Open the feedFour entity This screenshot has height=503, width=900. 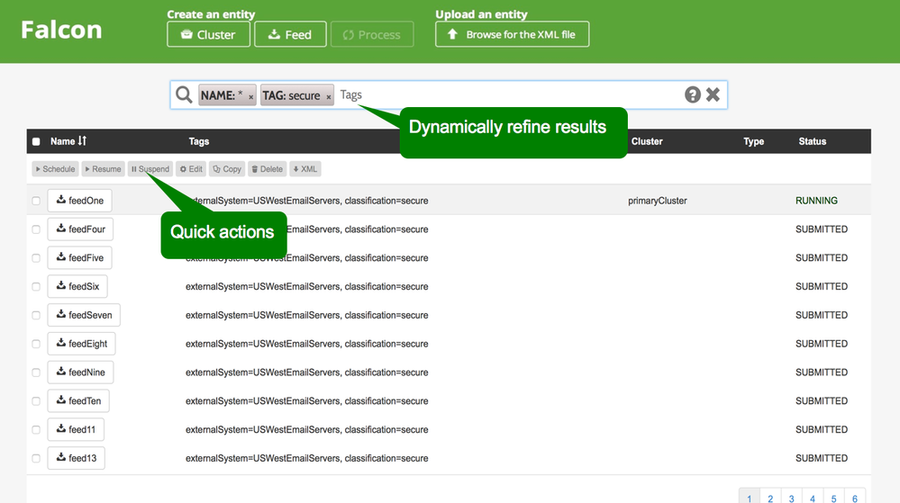[x=80, y=229]
